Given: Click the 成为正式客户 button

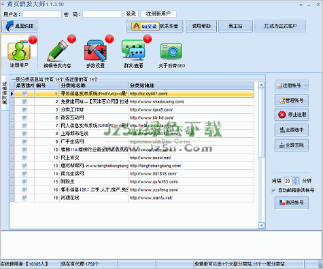Looking at the screenshot, I should pos(280,26).
